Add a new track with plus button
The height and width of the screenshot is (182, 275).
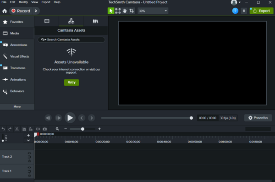tap(28, 135)
